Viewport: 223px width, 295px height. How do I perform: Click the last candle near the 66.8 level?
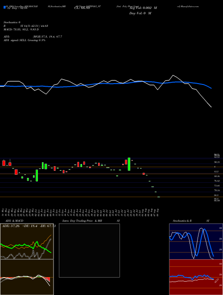(x=159, y=197)
